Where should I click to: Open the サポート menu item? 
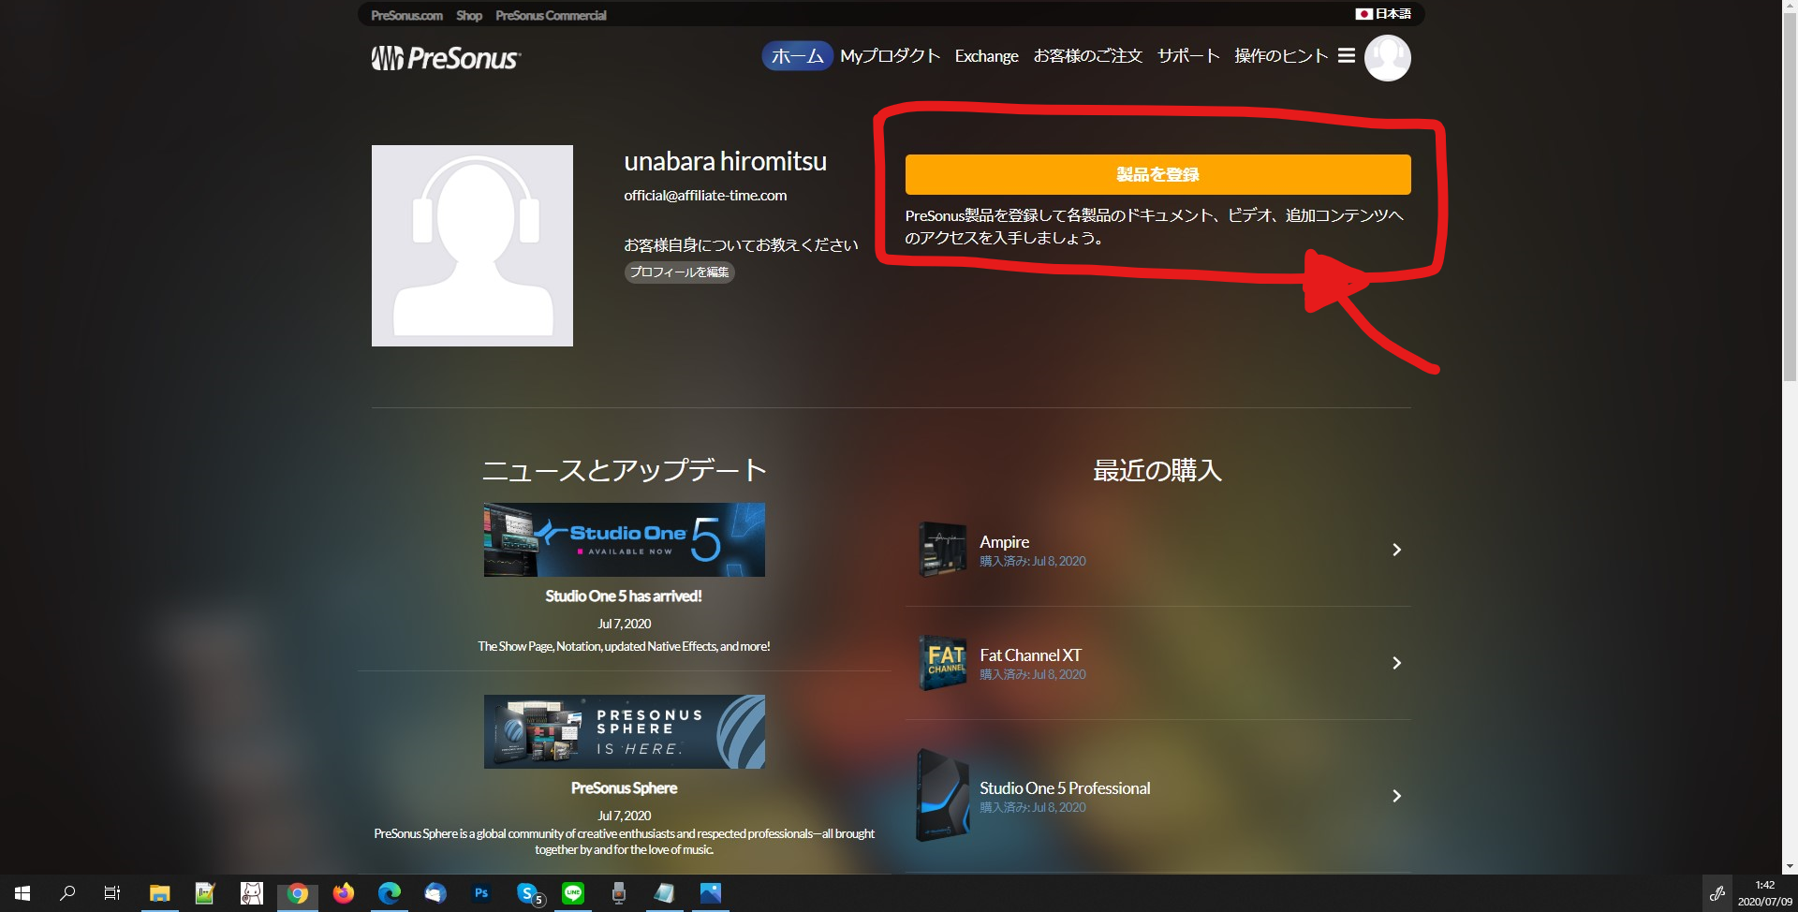click(x=1188, y=56)
